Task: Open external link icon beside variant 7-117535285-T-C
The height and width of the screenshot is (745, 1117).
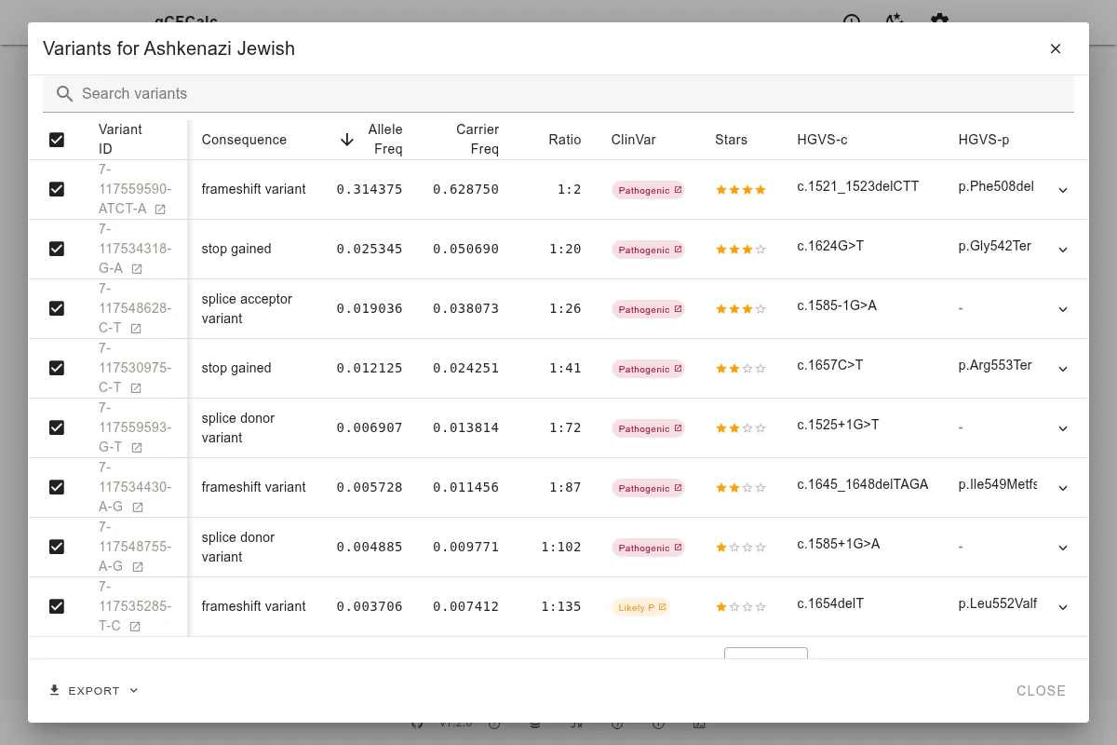Action: point(135,627)
